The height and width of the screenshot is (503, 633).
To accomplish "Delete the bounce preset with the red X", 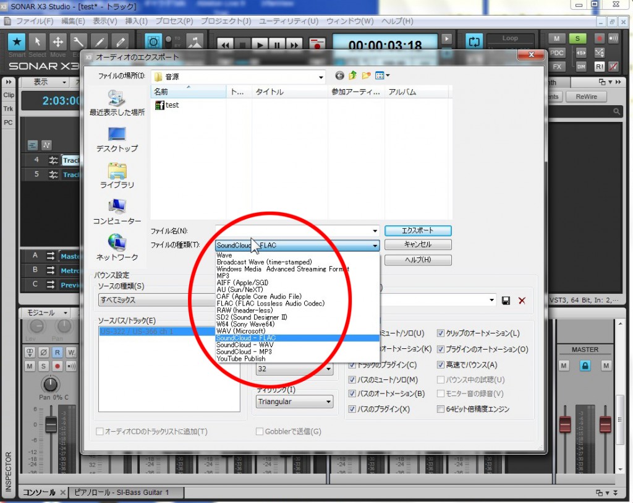I will (x=522, y=300).
